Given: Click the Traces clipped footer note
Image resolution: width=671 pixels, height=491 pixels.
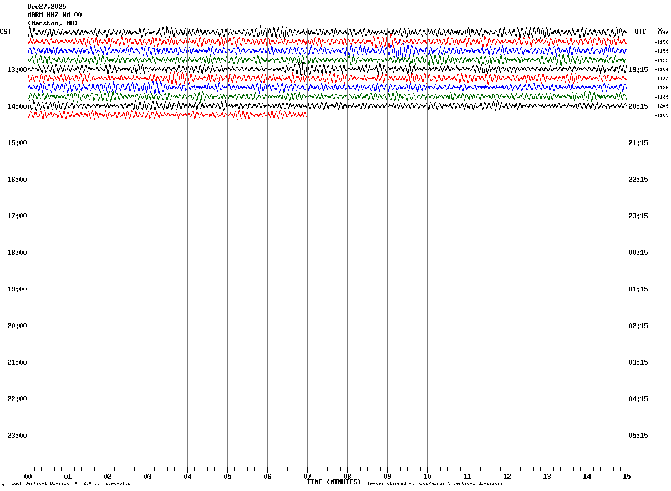Looking at the screenshot, I should coord(435,484).
